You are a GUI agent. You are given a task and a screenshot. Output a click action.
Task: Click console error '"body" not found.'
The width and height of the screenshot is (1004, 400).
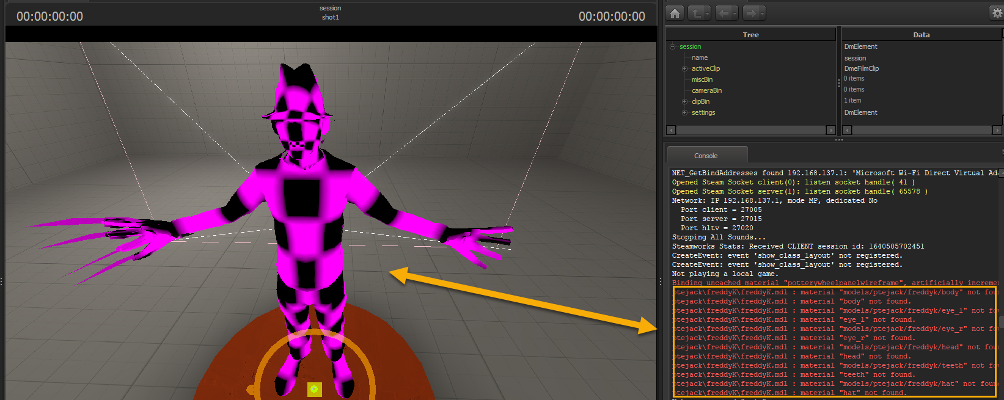click(875, 301)
